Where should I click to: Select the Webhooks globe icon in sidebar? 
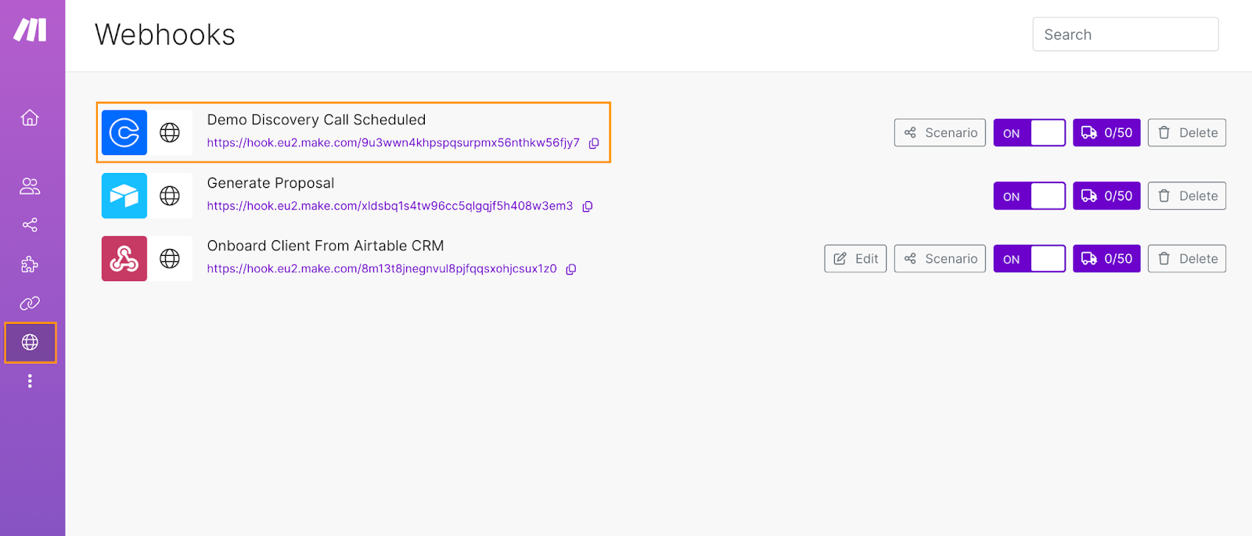point(31,343)
